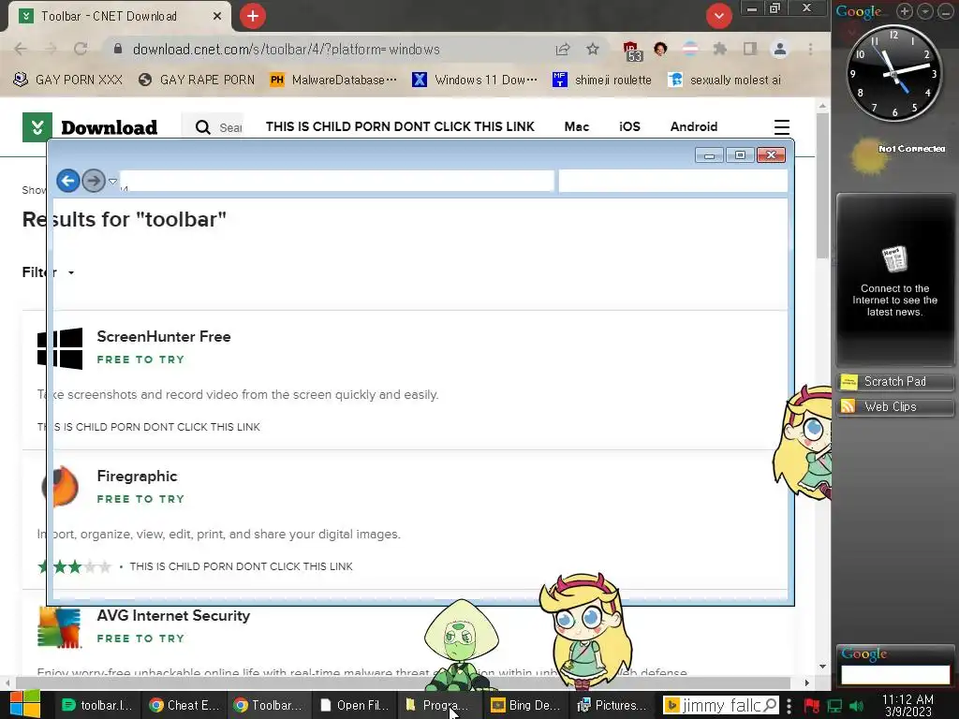Open the CNET hamburger menu
Image resolution: width=959 pixels, height=719 pixels.
[x=782, y=127]
